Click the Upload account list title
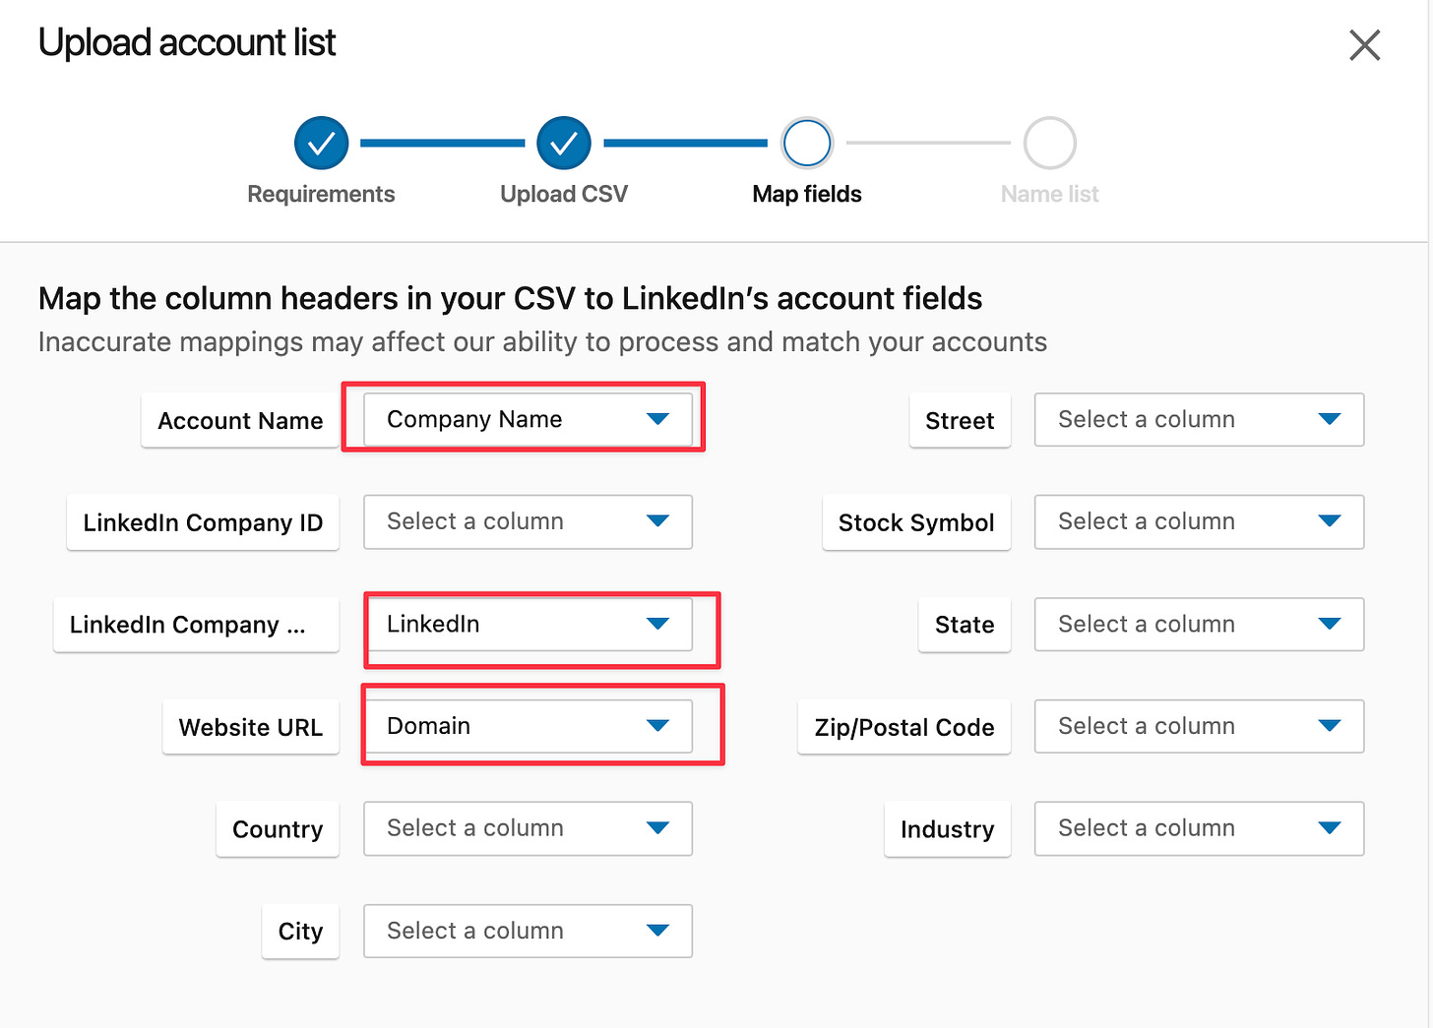 (187, 43)
